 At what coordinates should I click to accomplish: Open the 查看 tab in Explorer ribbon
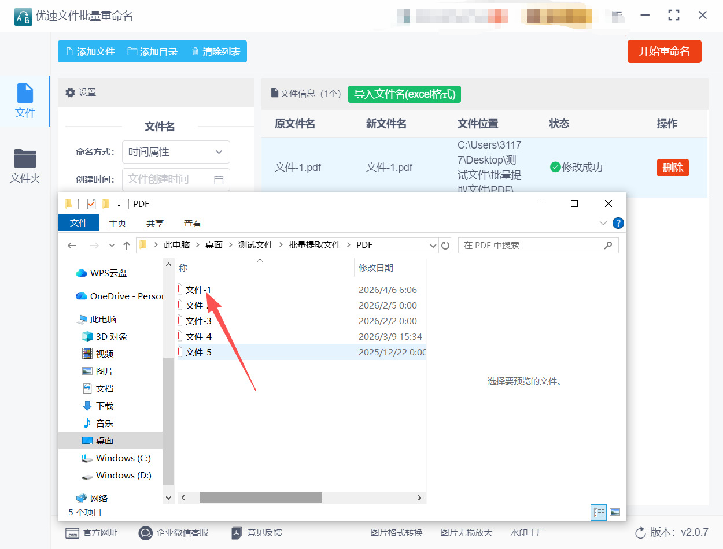(x=193, y=223)
